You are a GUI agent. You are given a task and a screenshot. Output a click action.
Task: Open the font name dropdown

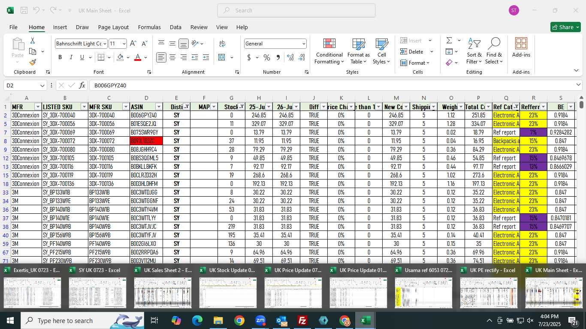point(104,44)
